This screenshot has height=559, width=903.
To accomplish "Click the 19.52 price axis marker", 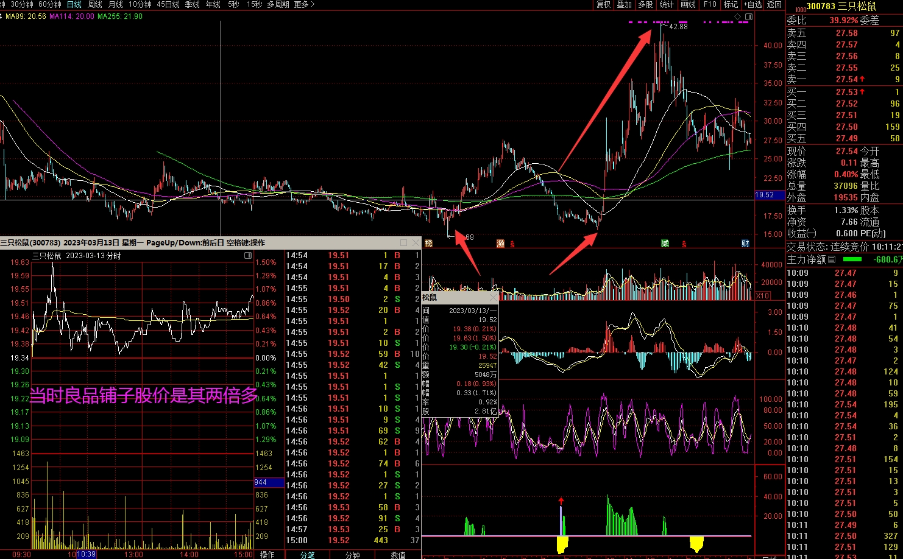I will click(x=769, y=195).
